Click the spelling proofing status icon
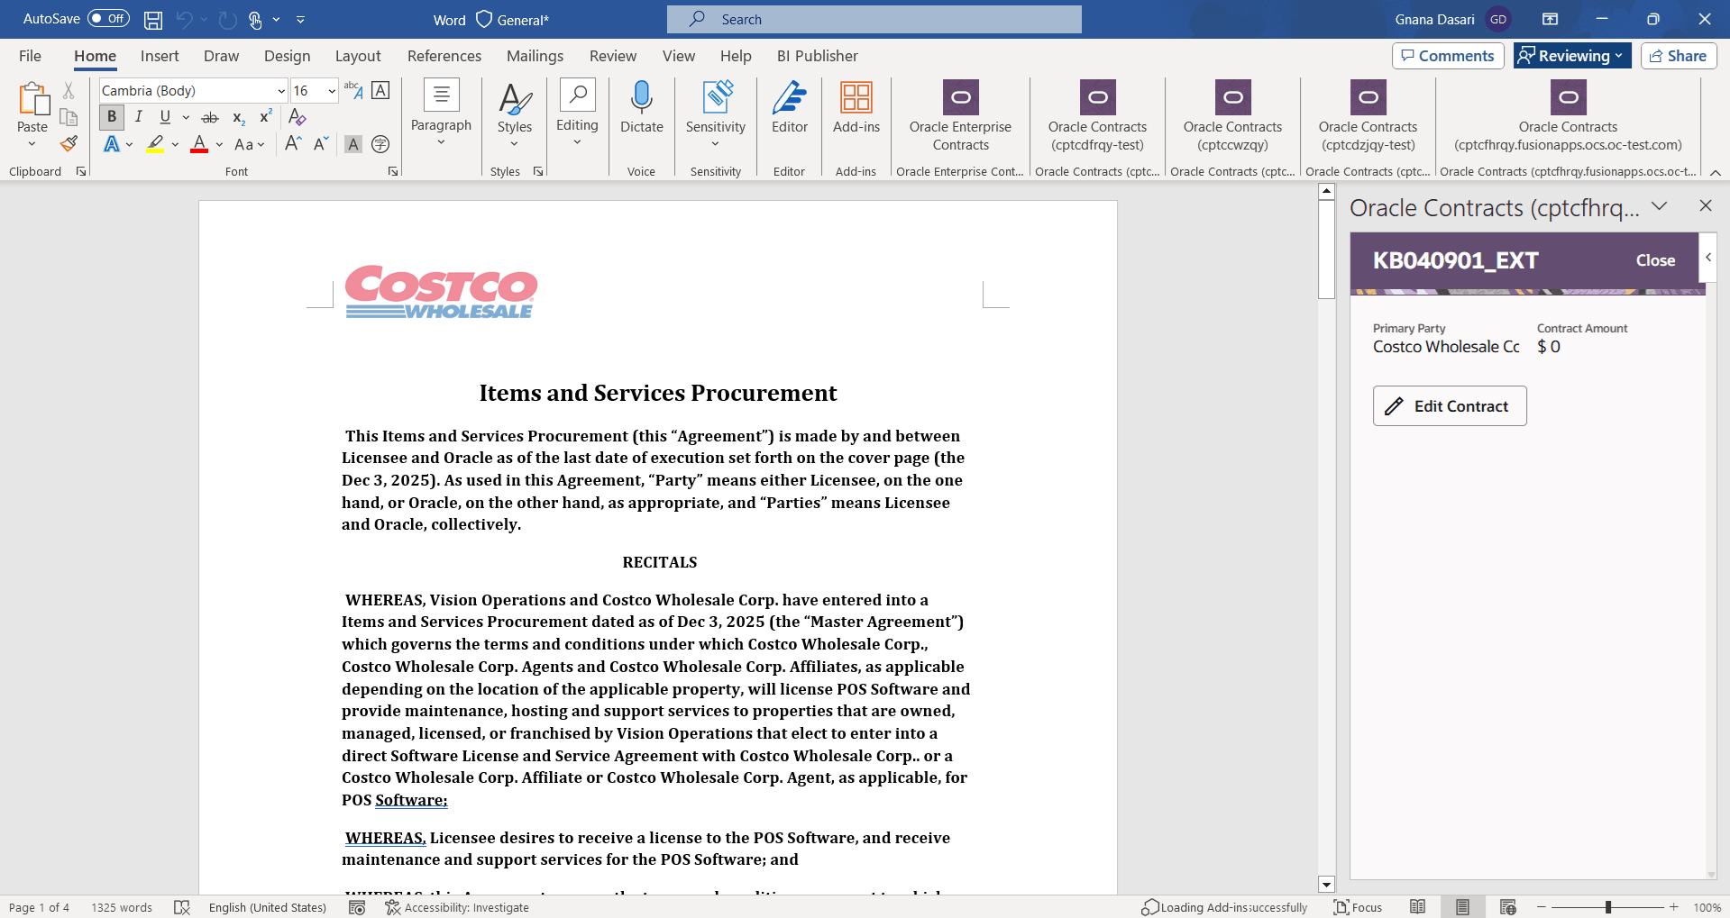This screenshot has width=1730, height=918. tap(182, 907)
